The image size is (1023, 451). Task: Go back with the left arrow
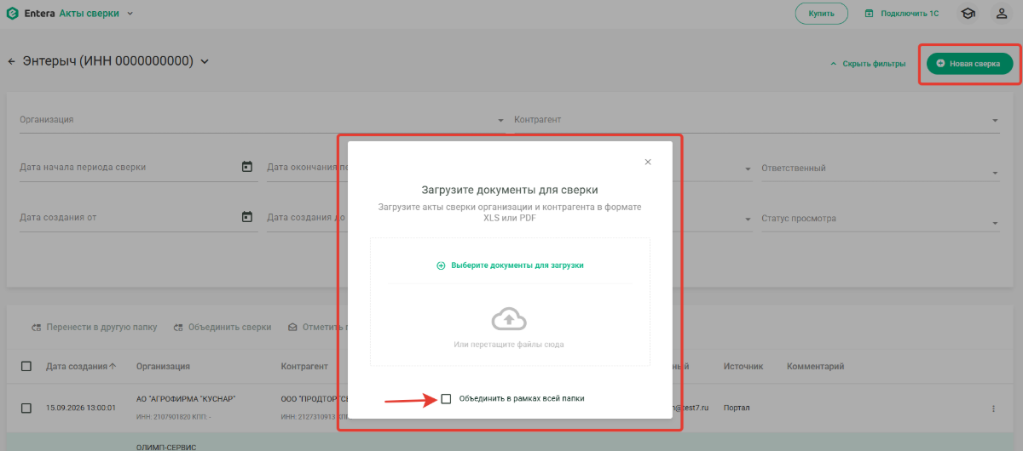pyautogui.click(x=12, y=61)
